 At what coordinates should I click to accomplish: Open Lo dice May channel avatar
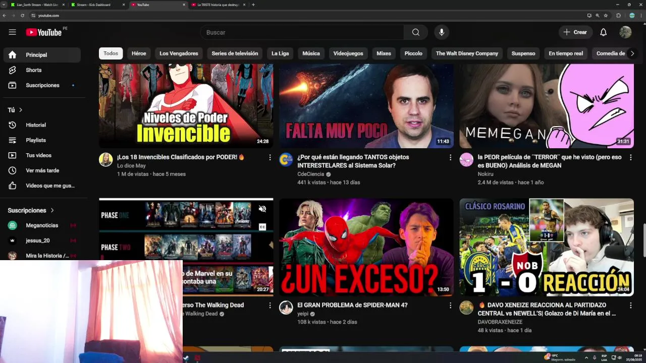(x=106, y=160)
